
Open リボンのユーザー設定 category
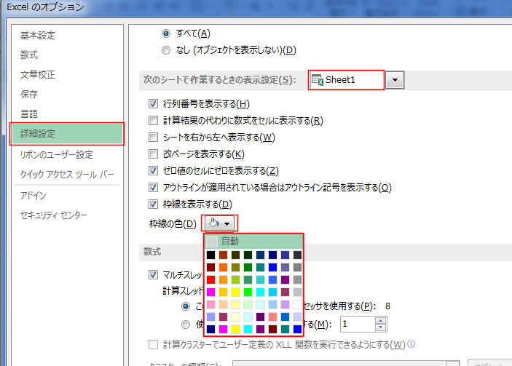(57, 154)
